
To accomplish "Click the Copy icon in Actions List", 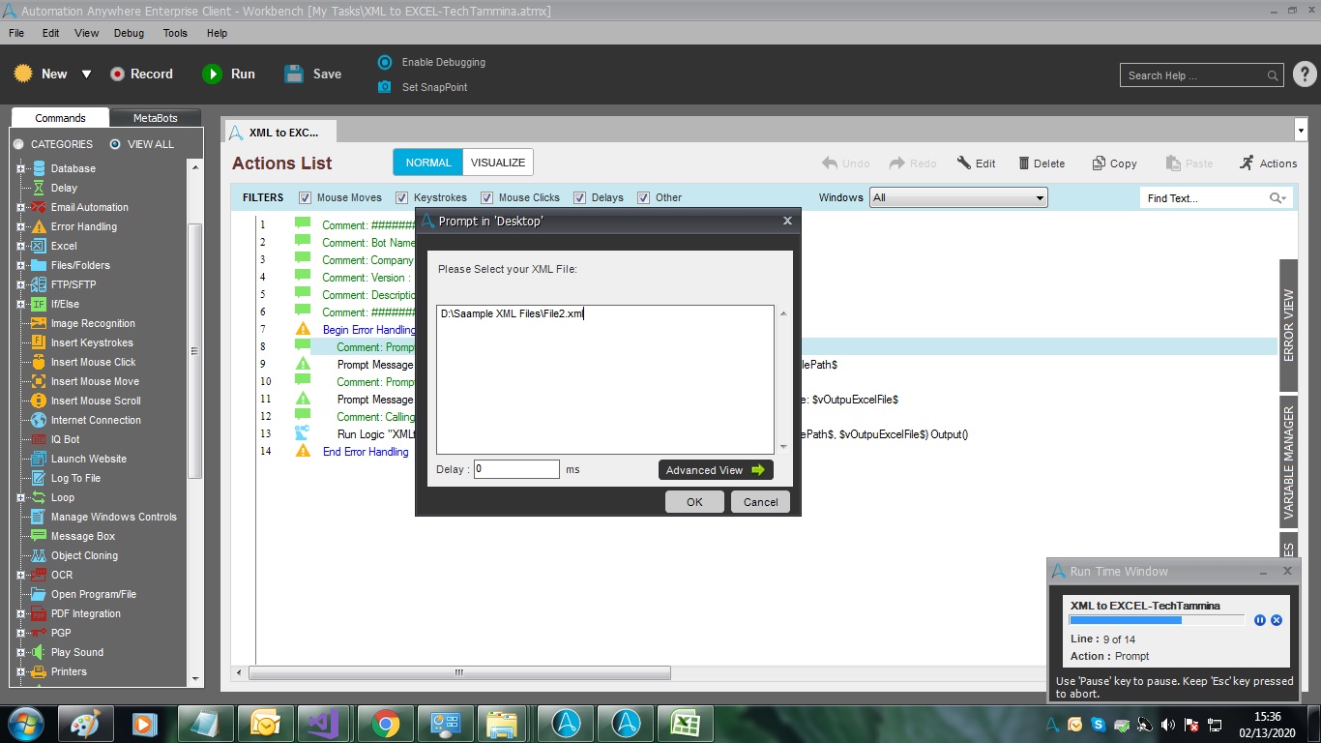I will click(x=1099, y=163).
